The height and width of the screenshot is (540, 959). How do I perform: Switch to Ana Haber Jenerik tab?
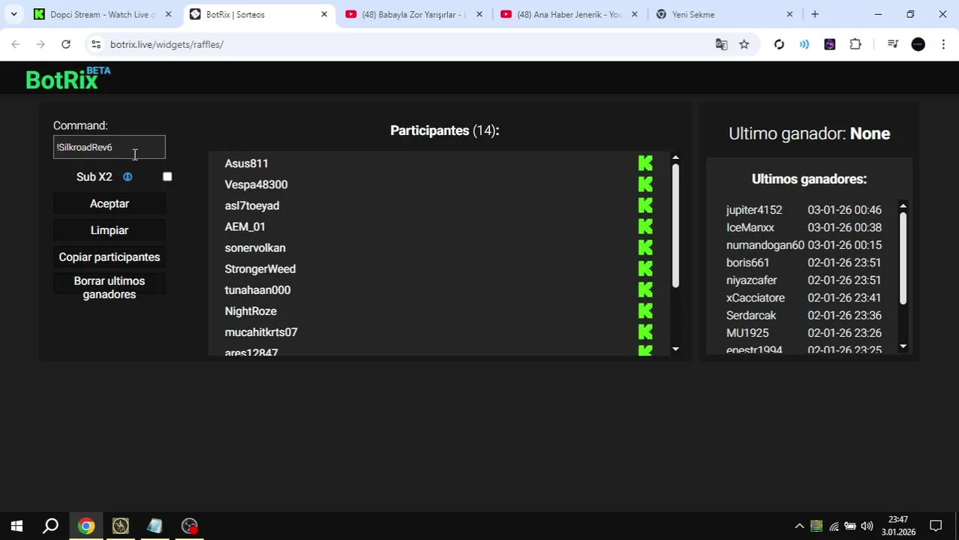click(569, 14)
